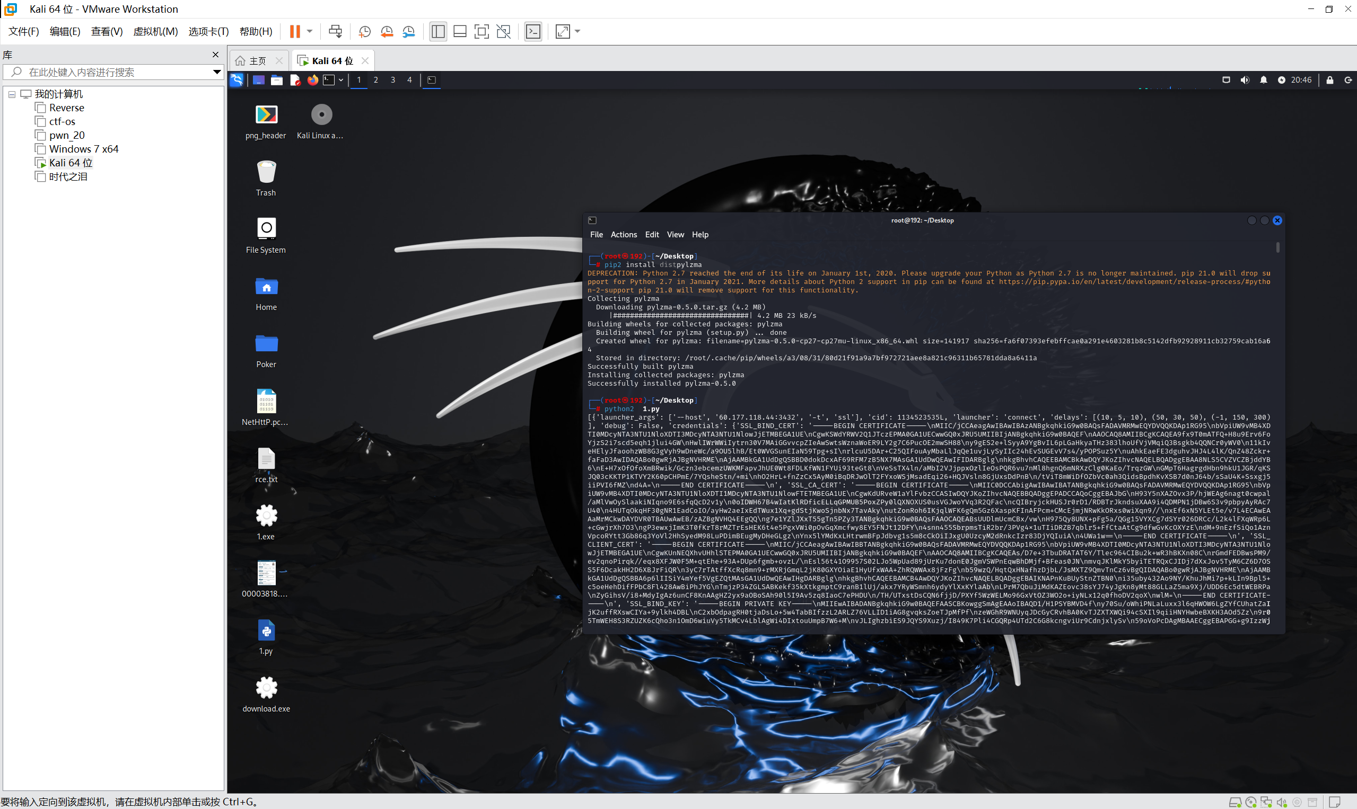
Task: Open the terminal Help menu
Action: coord(700,234)
